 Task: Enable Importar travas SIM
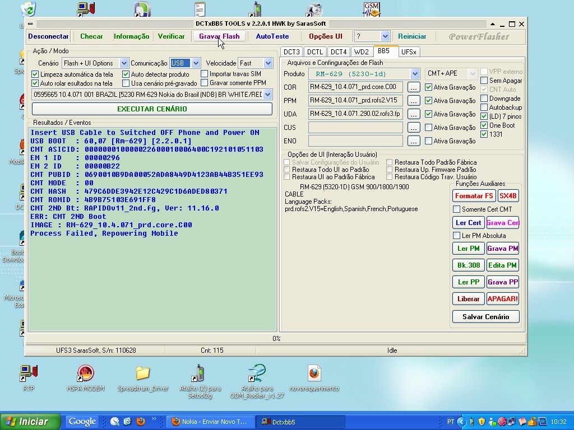(205, 74)
